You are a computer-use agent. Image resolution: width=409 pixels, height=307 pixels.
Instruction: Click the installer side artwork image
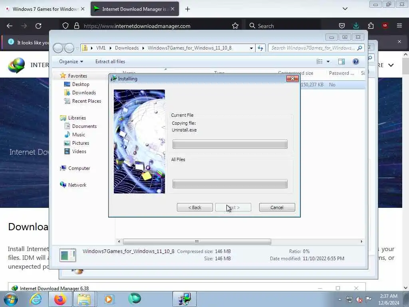[139, 142]
